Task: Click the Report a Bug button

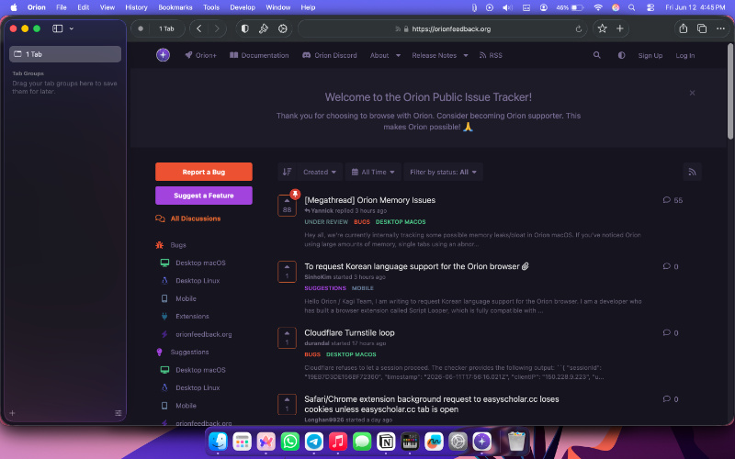Action: (203, 172)
